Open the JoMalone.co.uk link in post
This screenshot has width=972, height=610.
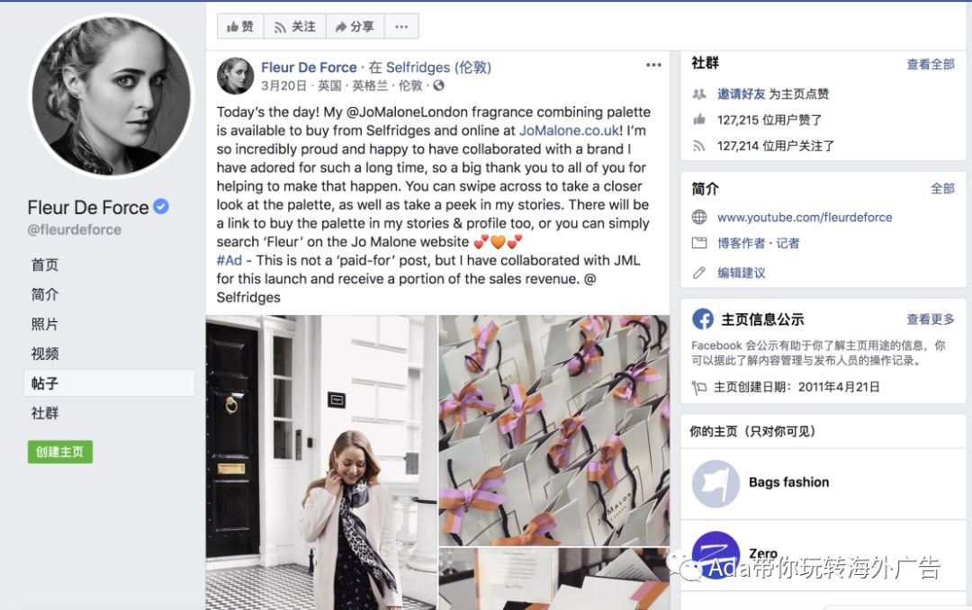[x=569, y=130]
